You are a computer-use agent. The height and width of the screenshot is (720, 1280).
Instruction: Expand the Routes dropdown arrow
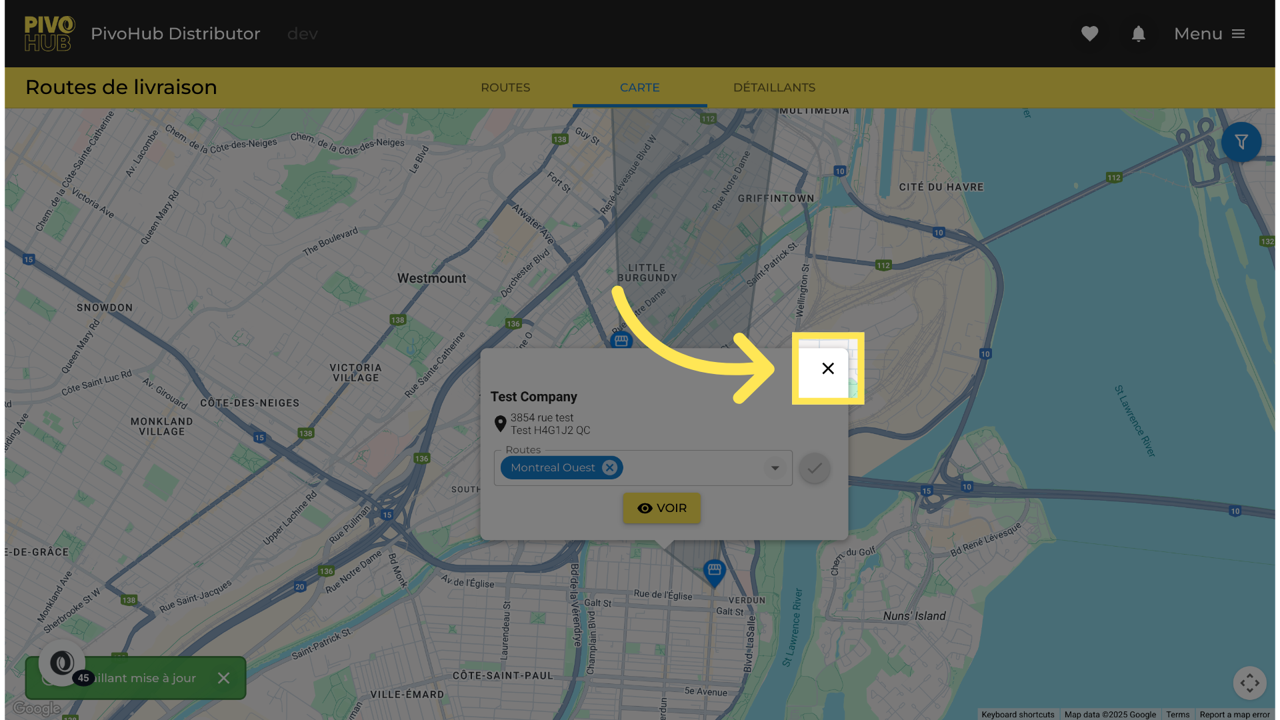coord(775,468)
